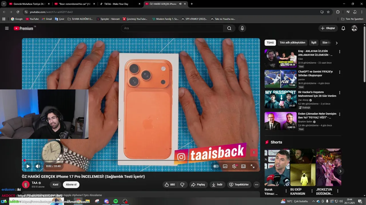366x205 pixels.
Task: Share the video via Paylaş
Action: (198, 184)
